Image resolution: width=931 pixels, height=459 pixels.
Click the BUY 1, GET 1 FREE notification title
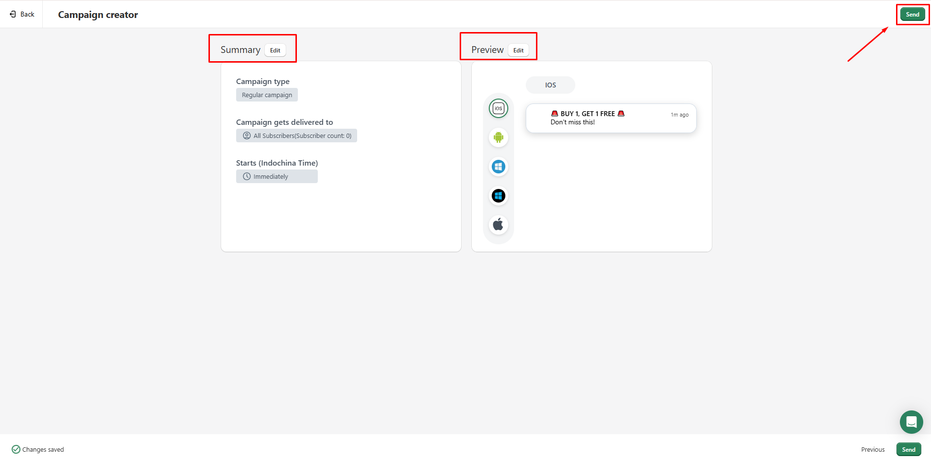click(x=587, y=114)
